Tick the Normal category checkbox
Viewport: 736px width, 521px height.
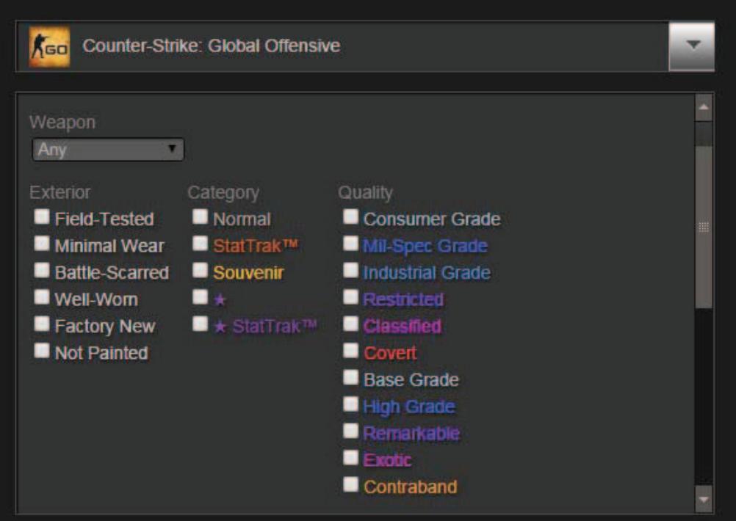(201, 216)
